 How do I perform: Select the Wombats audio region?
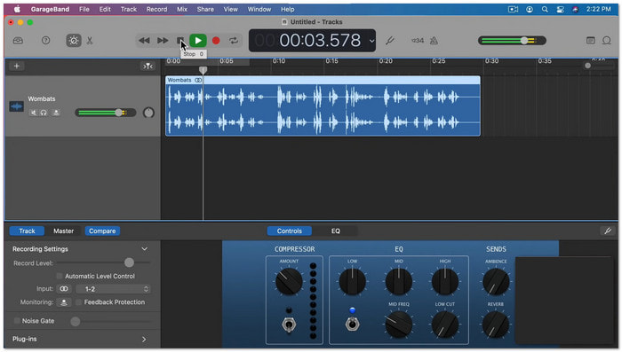click(323, 106)
